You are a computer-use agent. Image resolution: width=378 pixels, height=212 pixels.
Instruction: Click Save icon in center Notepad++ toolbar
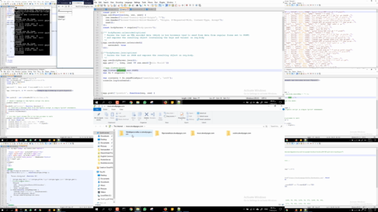tap(102, 5)
